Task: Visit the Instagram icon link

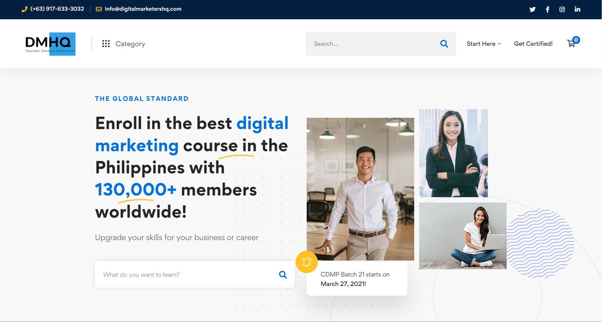Action: pos(562,9)
